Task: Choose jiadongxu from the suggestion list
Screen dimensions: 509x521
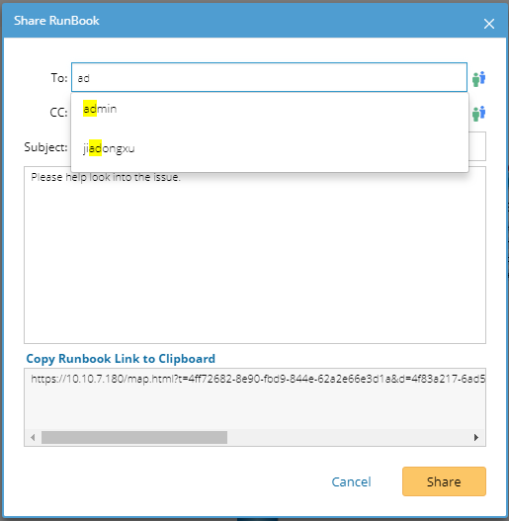Action: coord(270,148)
